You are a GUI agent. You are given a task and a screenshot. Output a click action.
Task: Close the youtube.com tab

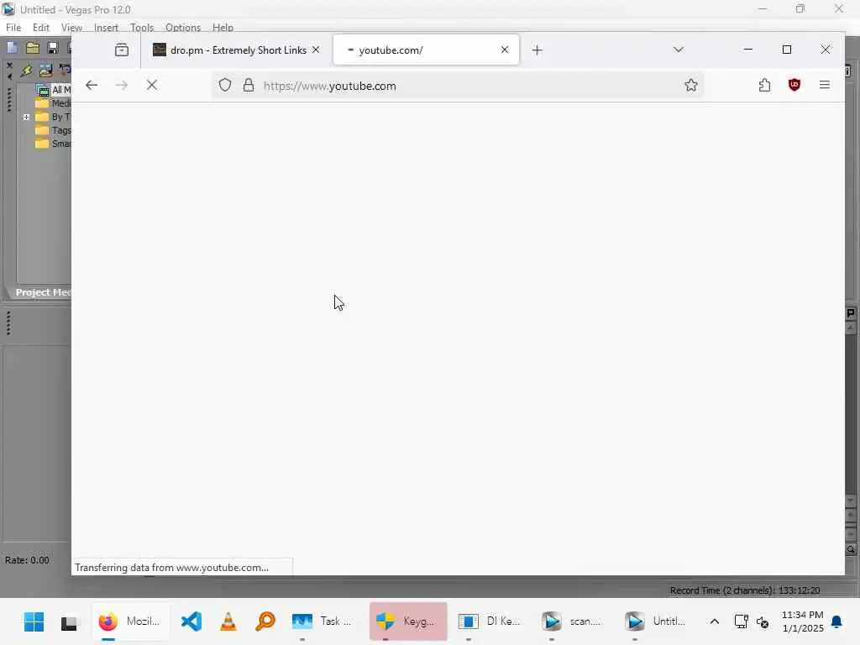pyautogui.click(x=505, y=50)
